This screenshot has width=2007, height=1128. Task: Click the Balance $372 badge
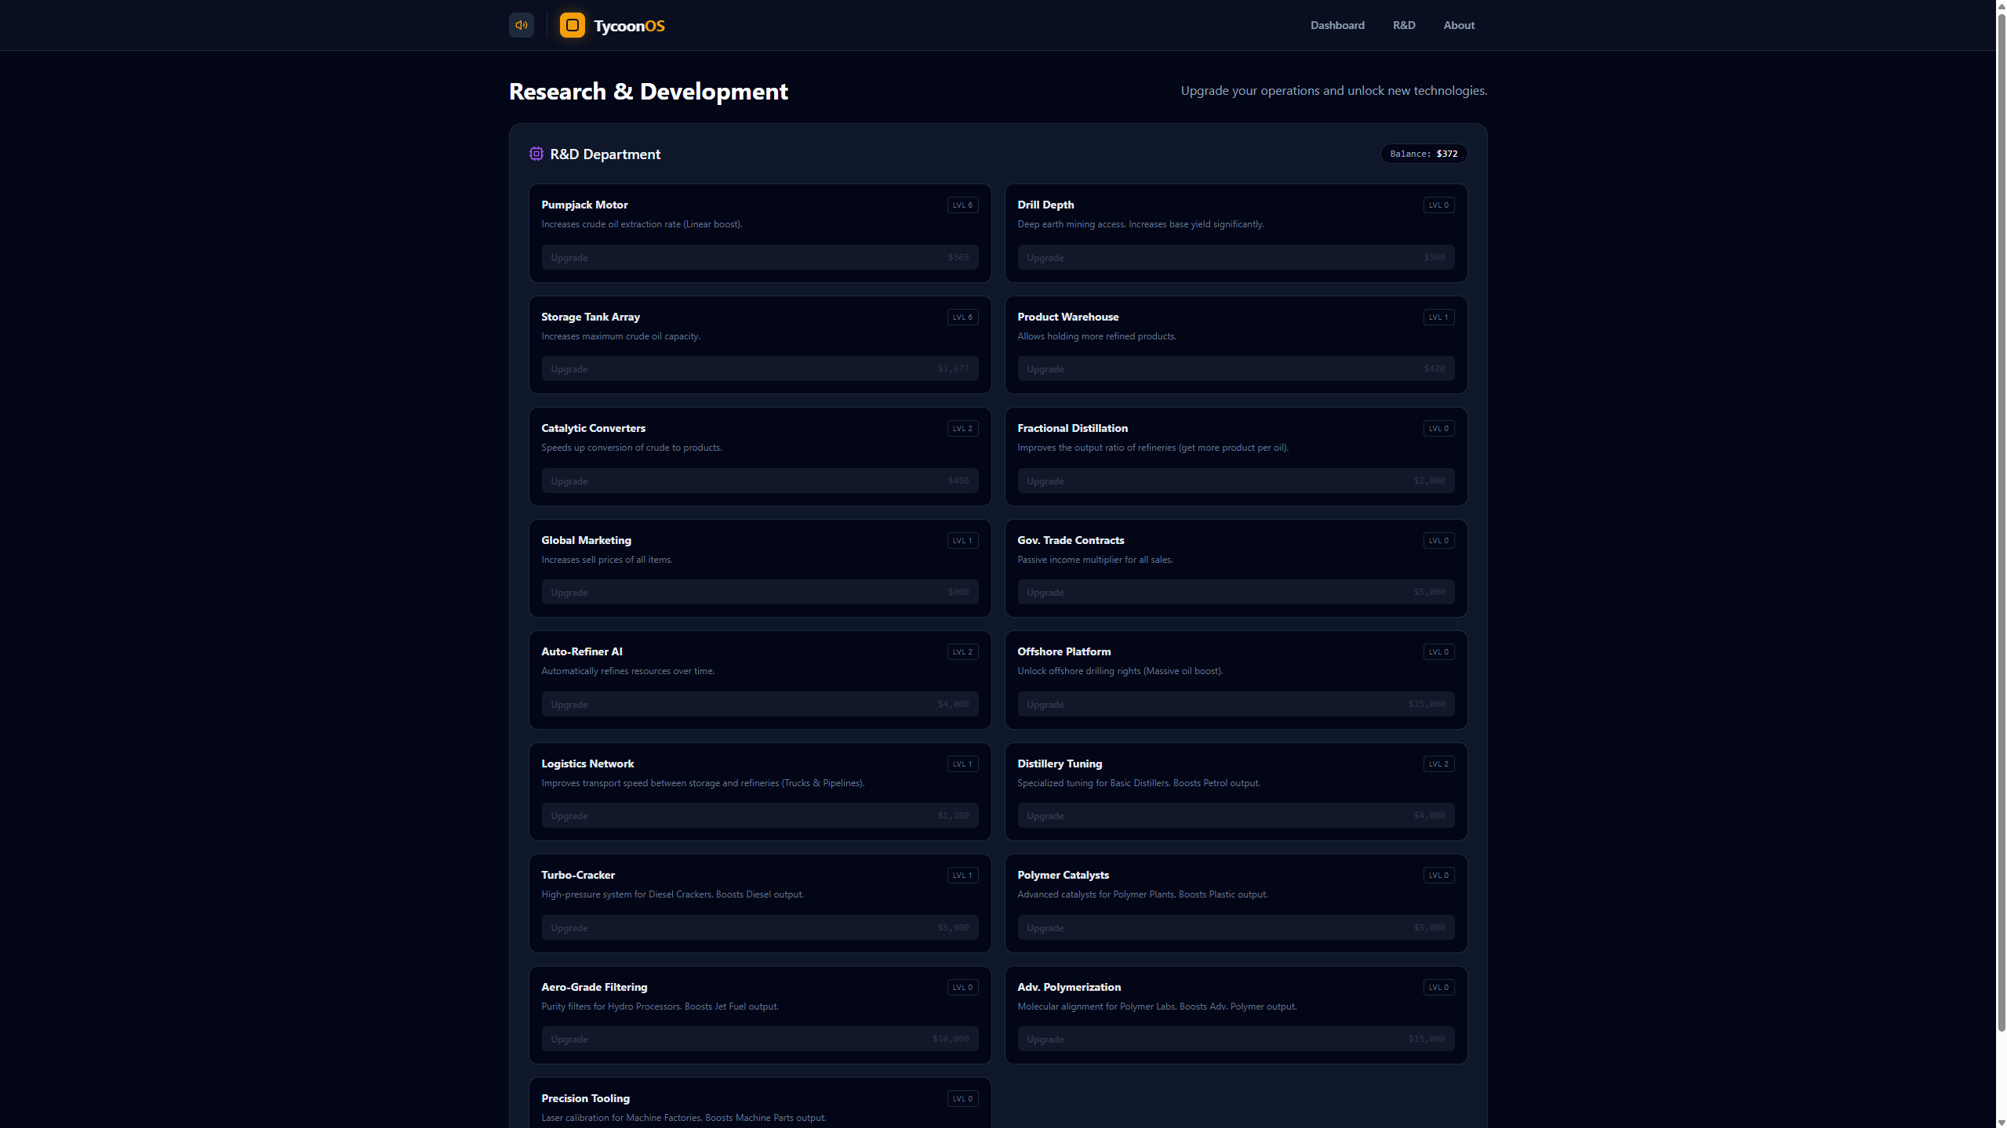[x=1423, y=154]
